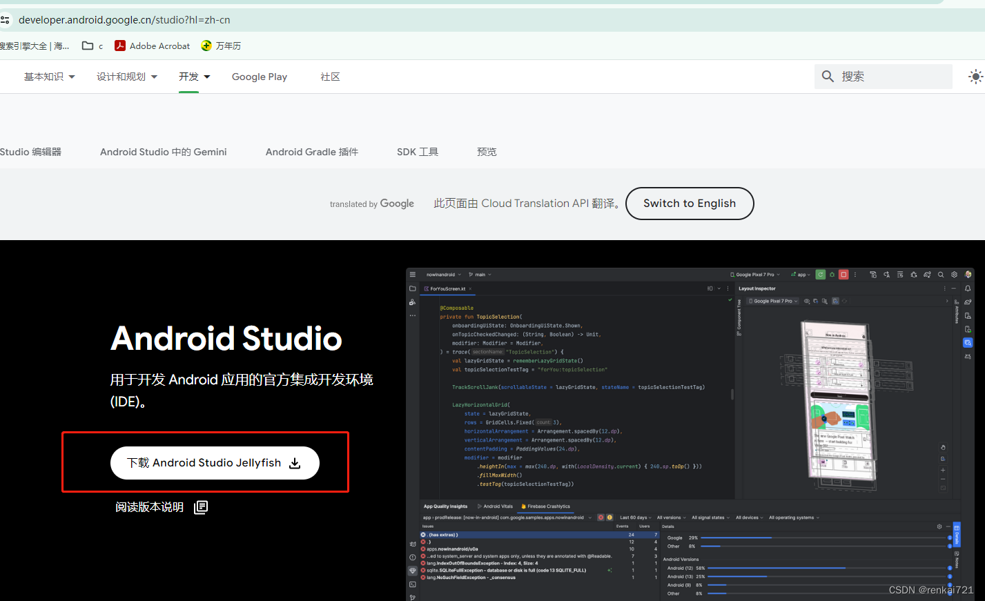Click the translated by Google label
985x601 pixels.
pos(372,204)
